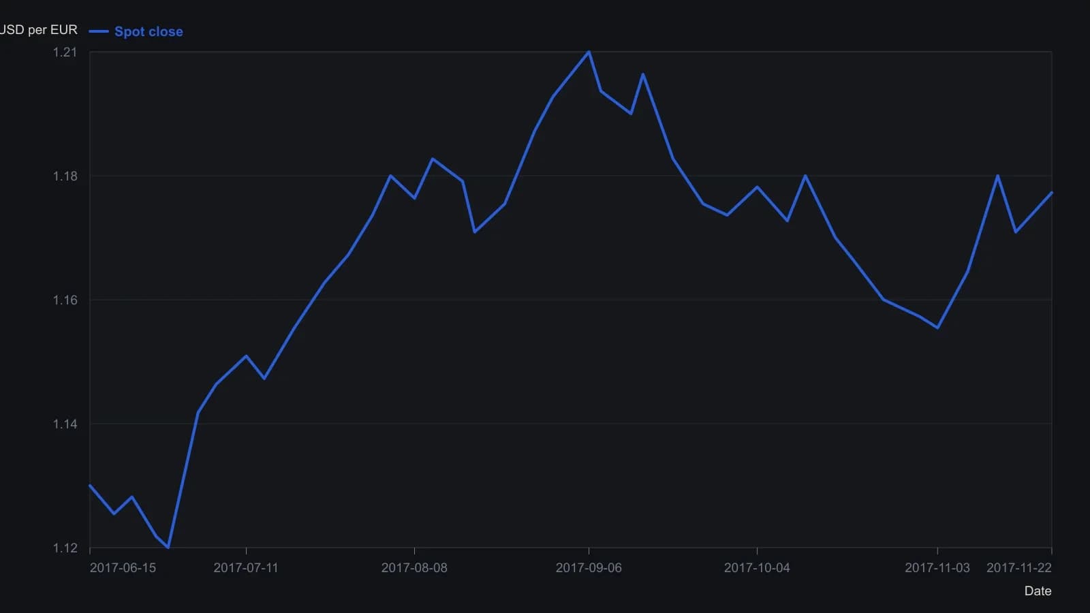
Task: Click the 2017-10-04 date label
Action: click(757, 568)
